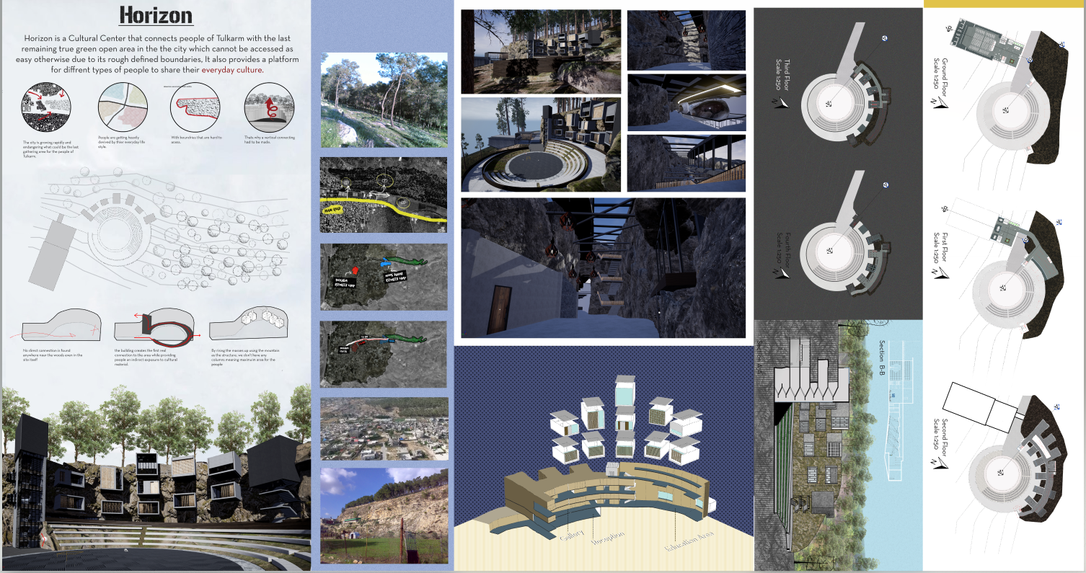Click the concept diagram with white cubes on mountain

(248, 323)
